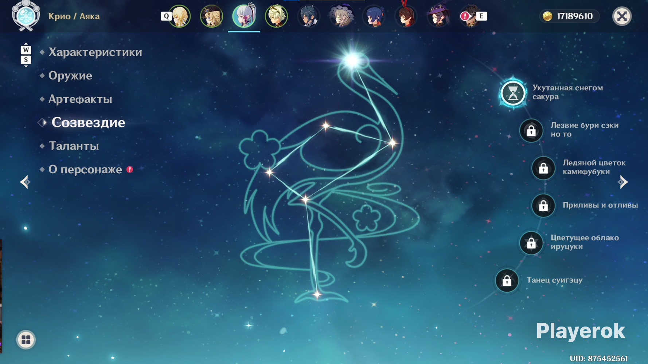
Task: Open the Артефакты section
Action: pyautogui.click(x=80, y=99)
